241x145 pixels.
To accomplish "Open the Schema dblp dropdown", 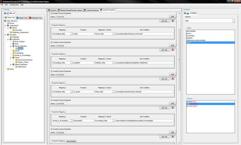I will click(233, 21).
